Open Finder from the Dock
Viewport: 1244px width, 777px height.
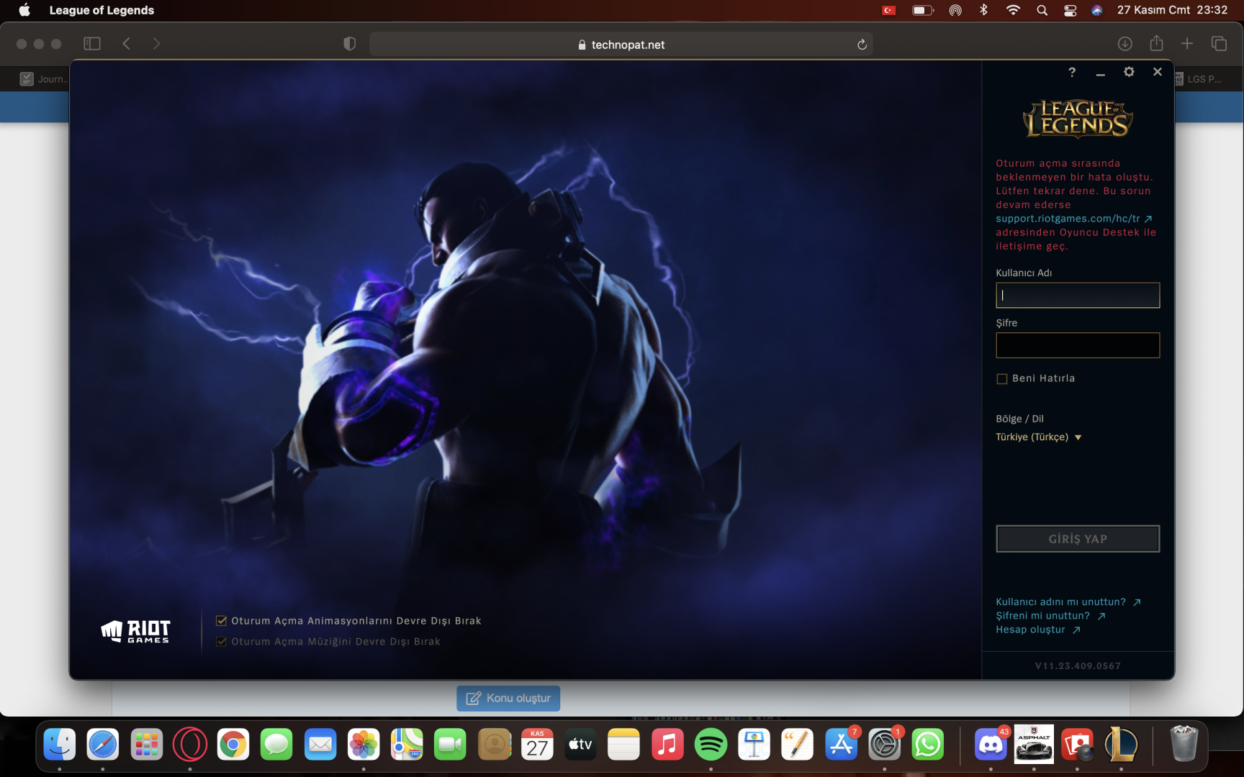tap(60, 745)
